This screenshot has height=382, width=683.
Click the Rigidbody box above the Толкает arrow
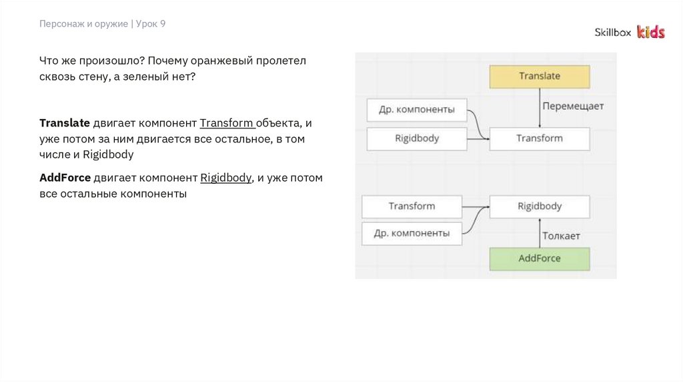pyautogui.click(x=540, y=206)
